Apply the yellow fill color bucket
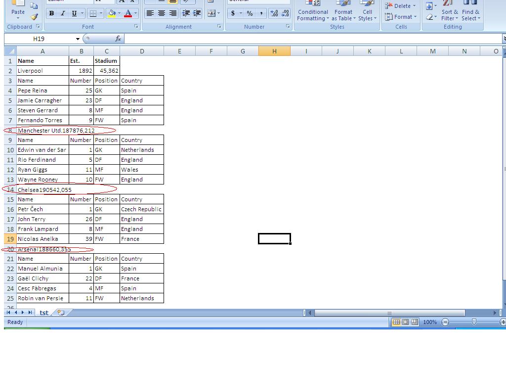Image resolution: width=506 pixels, height=367 pixels. pyautogui.click(x=112, y=13)
